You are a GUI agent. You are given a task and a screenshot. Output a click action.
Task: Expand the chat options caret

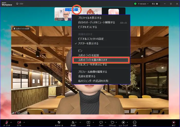pyautogui.click(x=105, y=122)
